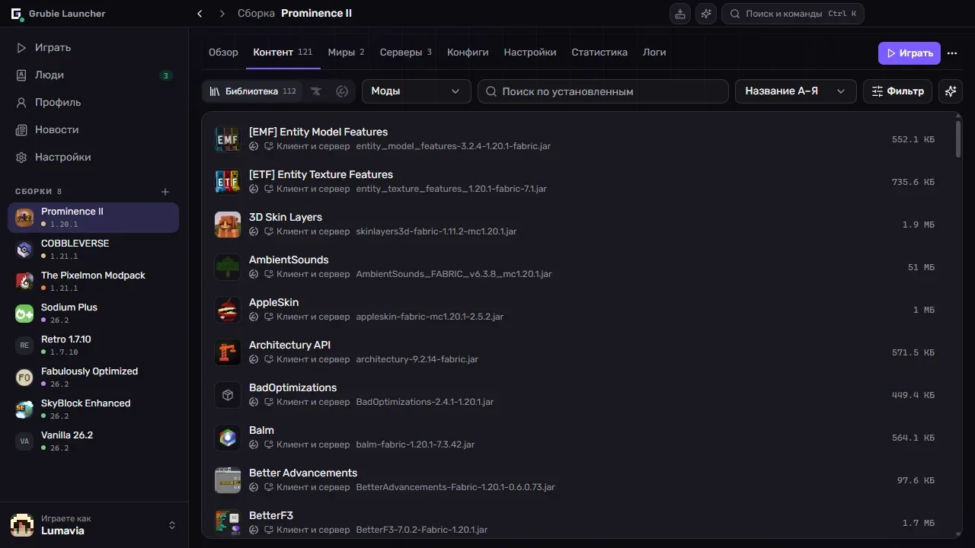Click the SkyBlock Enhanced modpack icon
The image size is (975, 548).
point(24,409)
